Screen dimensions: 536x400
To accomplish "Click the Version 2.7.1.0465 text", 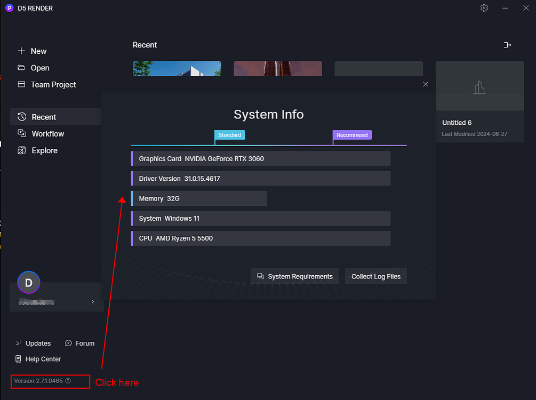I will (38, 381).
